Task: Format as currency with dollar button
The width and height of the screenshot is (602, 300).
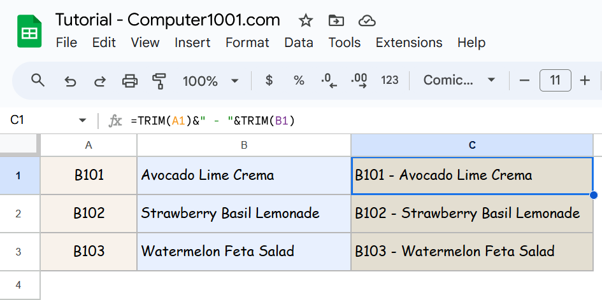Action: pyautogui.click(x=269, y=81)
